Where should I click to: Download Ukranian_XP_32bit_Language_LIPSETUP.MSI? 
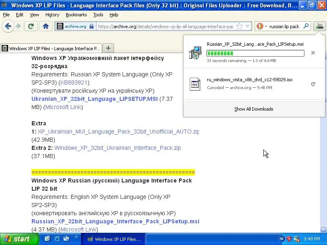click(94, 99)
